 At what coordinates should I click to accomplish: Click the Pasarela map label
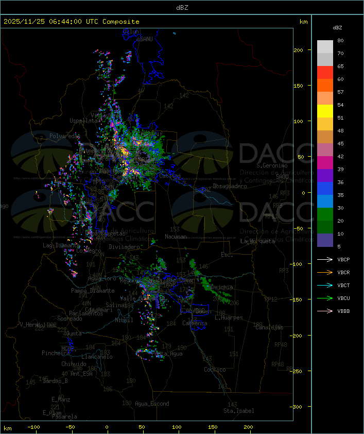(x=64, y=416)
